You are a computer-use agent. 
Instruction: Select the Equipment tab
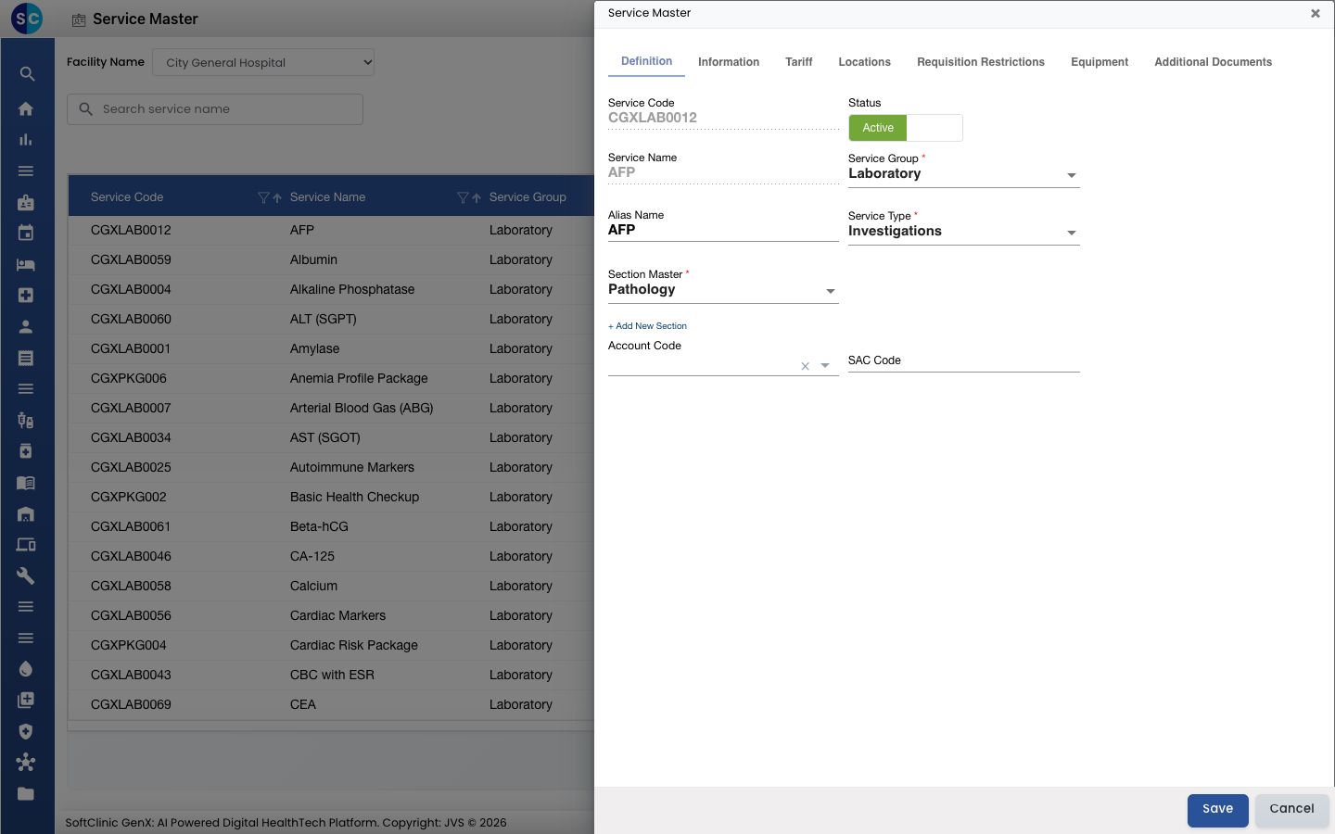(1100, 62)
